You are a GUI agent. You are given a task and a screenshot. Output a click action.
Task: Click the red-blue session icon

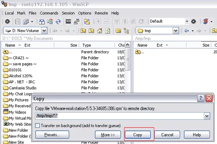coord(206,22)
